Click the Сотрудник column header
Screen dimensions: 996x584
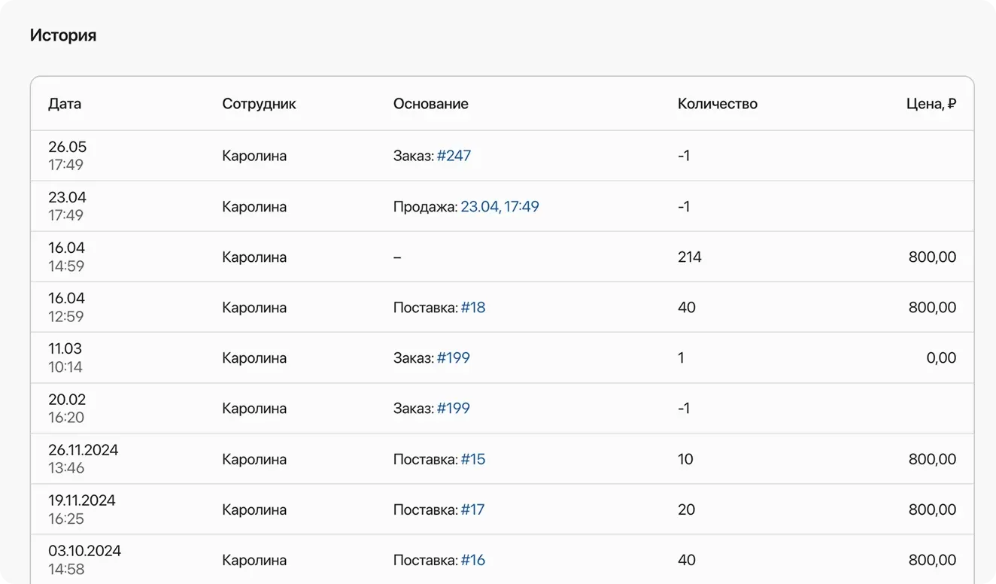(x=259, y=104)
